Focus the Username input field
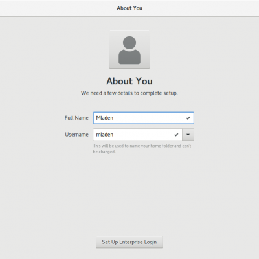The height and width of the screenshot is (259, 259). tap(138, 135)
